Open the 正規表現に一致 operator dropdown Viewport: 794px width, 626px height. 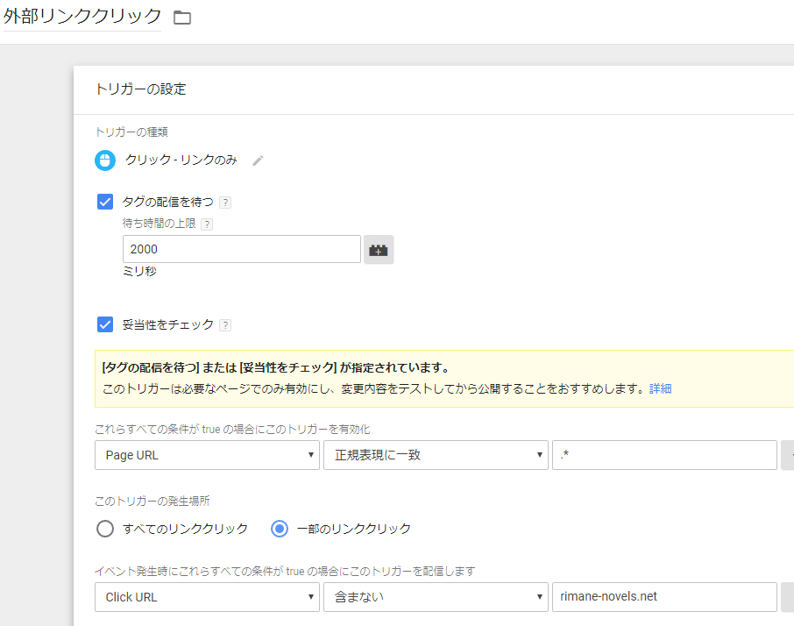click(x=436, y=455)
